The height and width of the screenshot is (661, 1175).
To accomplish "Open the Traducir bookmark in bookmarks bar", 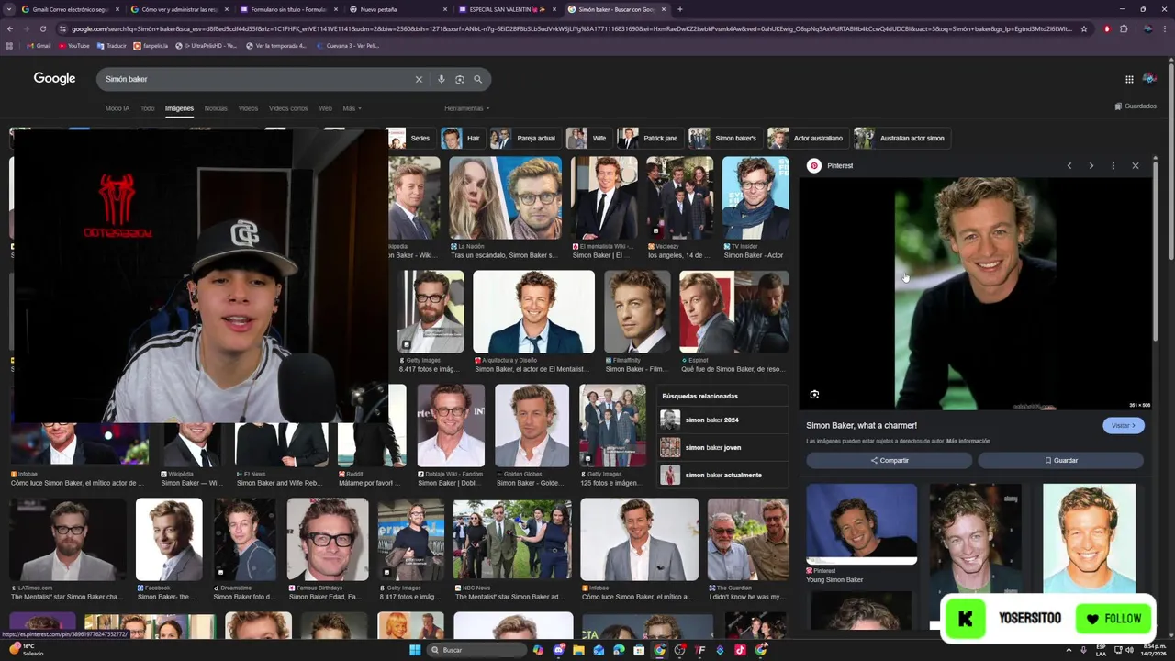I will [111, 45].
